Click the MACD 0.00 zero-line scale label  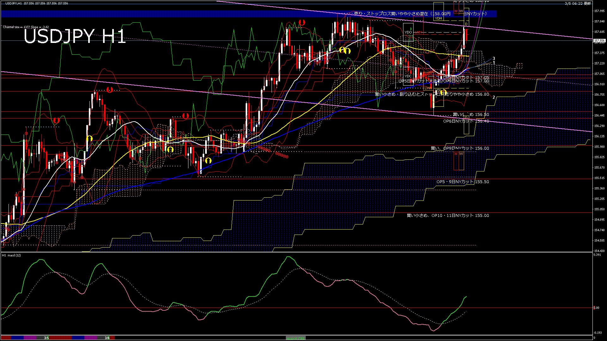tap(596, 308)
